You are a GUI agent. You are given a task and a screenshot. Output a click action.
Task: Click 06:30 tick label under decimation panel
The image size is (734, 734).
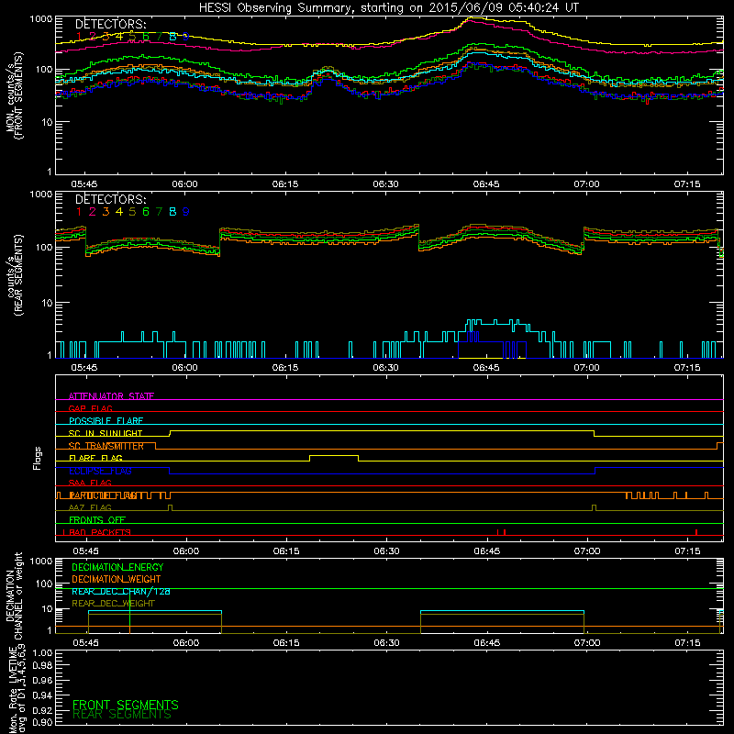click(386, 643)
